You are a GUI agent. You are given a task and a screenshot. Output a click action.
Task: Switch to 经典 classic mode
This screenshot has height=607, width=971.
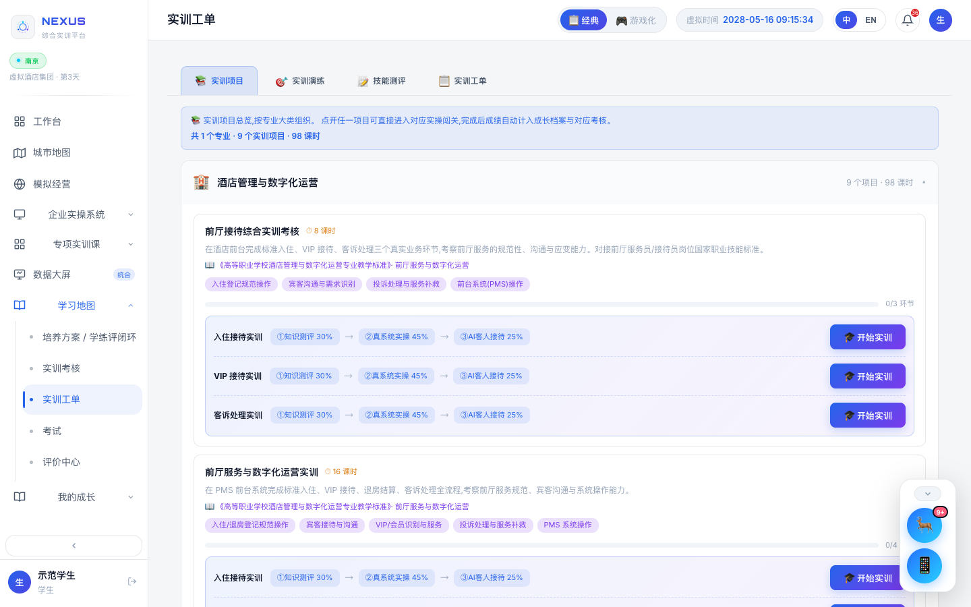(584, 20)
